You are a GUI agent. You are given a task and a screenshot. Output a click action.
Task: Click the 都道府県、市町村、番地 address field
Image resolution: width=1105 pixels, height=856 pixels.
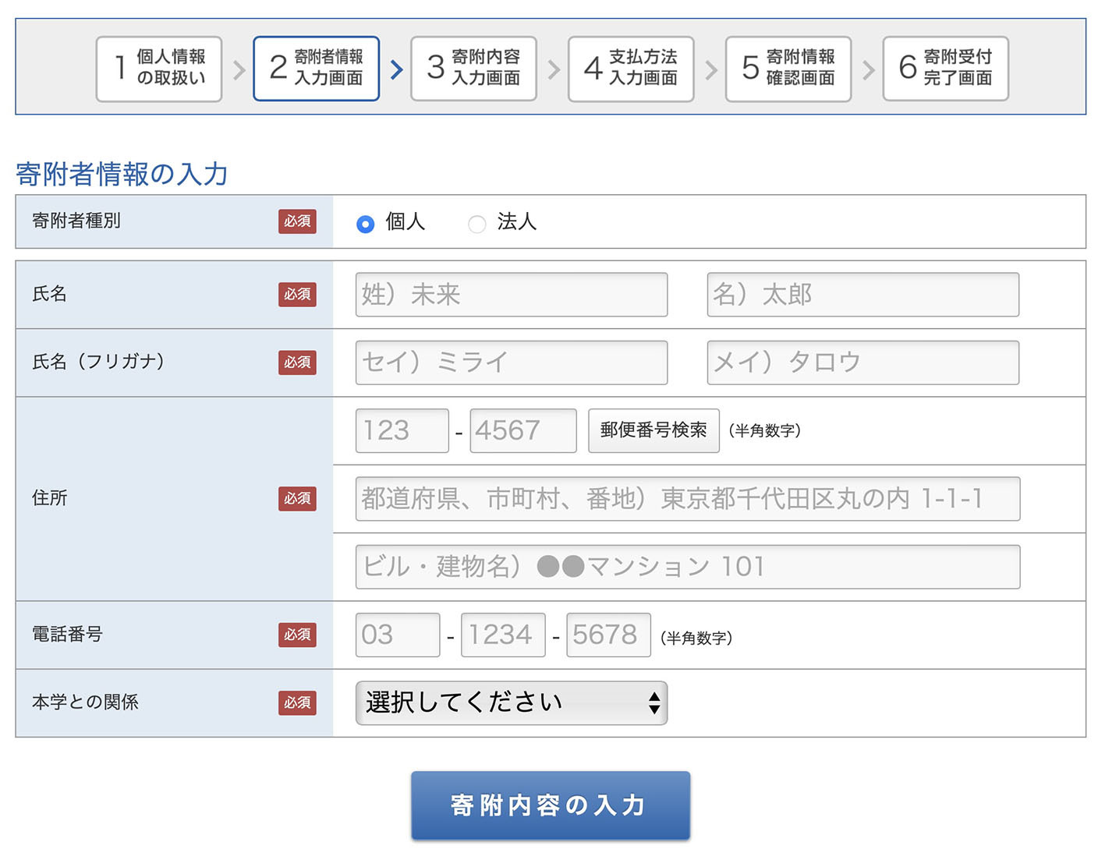pos(687,499)
